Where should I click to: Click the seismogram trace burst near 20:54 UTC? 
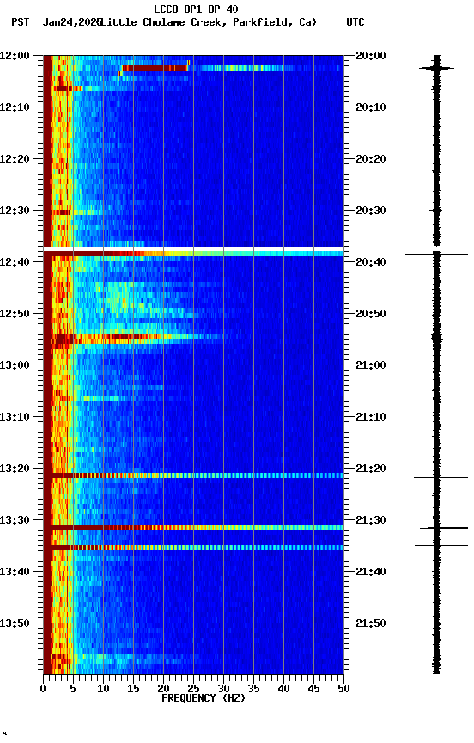pyautogui.click(x=436, y=338)
